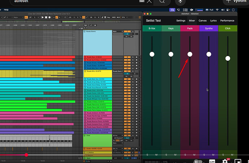
Task: Click the YouTube search magnifier icon
Action: (162, 1)
